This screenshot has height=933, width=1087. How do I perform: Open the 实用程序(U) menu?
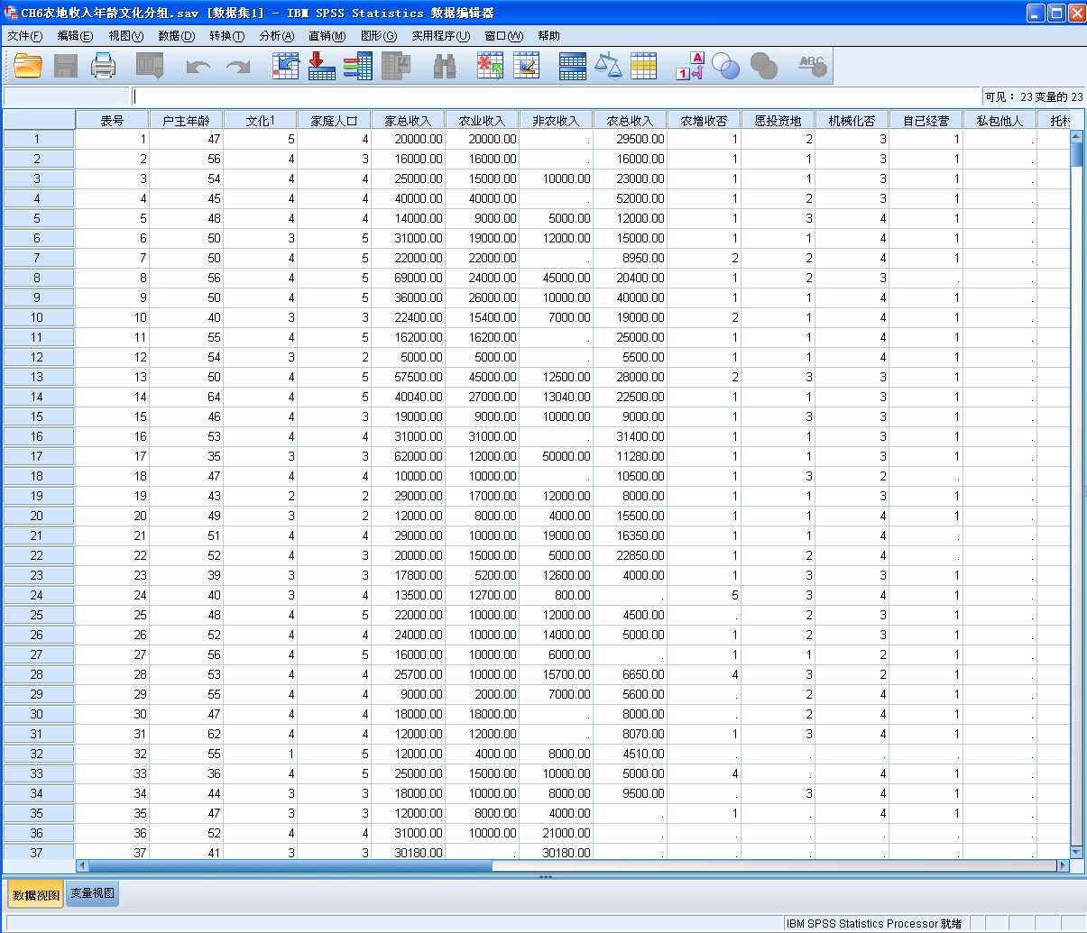pyautogui.click(x=440, y=36)
